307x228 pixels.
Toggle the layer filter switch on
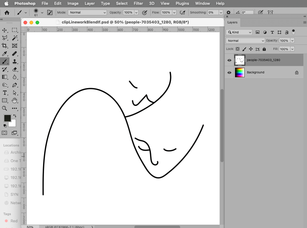tap(293, 32)
